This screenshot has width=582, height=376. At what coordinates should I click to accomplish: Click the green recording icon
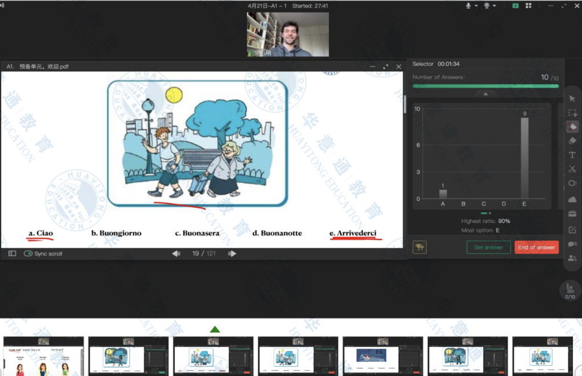(516, 6)
